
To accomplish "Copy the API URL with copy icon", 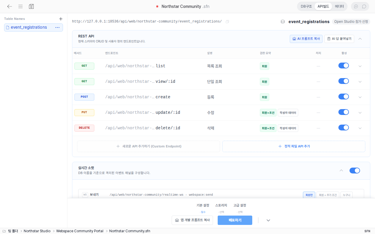I will point(227,22).
